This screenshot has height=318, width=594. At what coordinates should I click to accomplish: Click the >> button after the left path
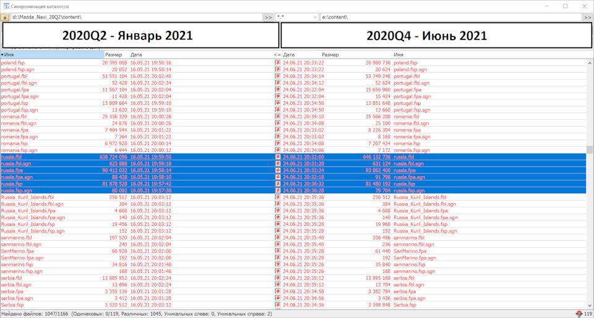(x=268, y=17)
